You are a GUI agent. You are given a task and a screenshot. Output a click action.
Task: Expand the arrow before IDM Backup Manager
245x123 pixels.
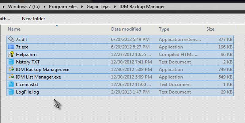pyautogui.click(x=115, y=7)
